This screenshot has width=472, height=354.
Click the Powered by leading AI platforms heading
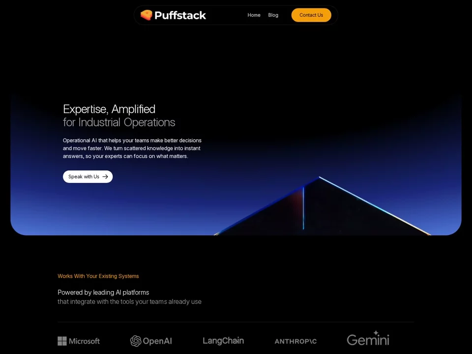(103, 292)
